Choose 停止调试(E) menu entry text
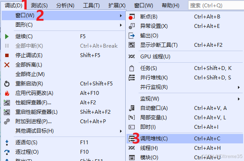This screenshot has width=244, height=161. click(29, 55)
